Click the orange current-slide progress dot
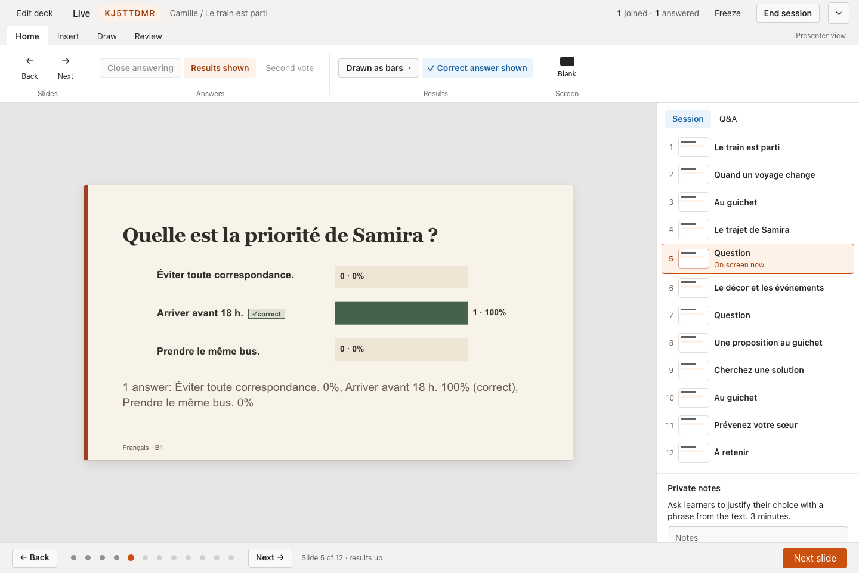Viewport: 859px width, 573px height. pyautogui.click(x=131, y=558)
